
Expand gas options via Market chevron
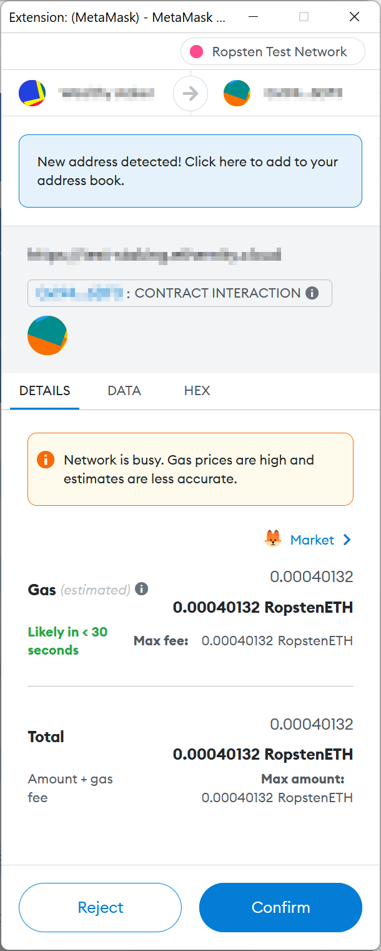(x=347, y=540)
